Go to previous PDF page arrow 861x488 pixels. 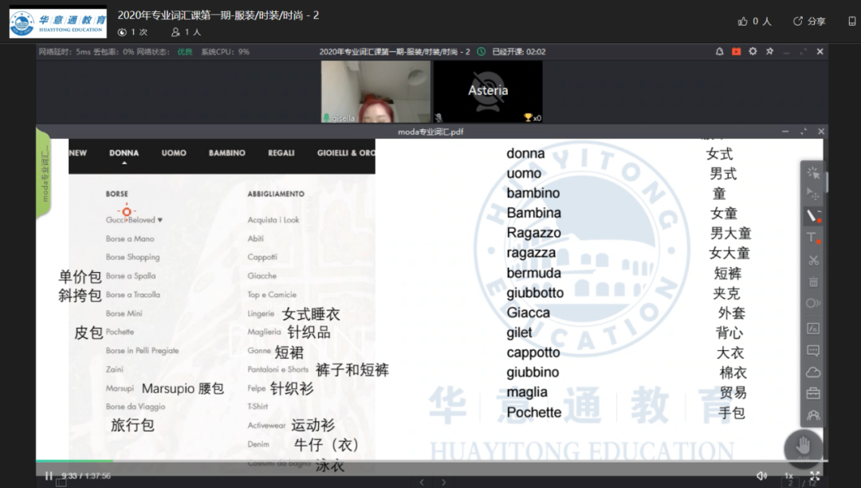click(x=422, y=482)
